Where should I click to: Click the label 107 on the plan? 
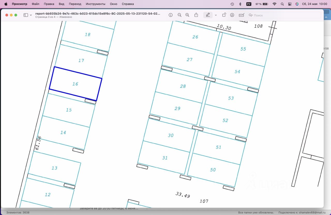click(x=204, y=201)
